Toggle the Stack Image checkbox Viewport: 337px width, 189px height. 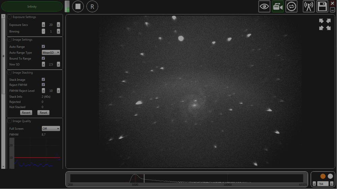(x=43, y=79)
